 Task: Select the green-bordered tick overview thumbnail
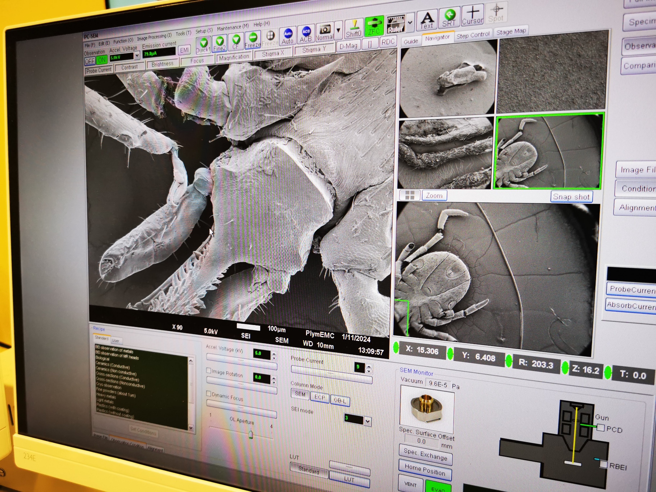click(x=548, y=152)
